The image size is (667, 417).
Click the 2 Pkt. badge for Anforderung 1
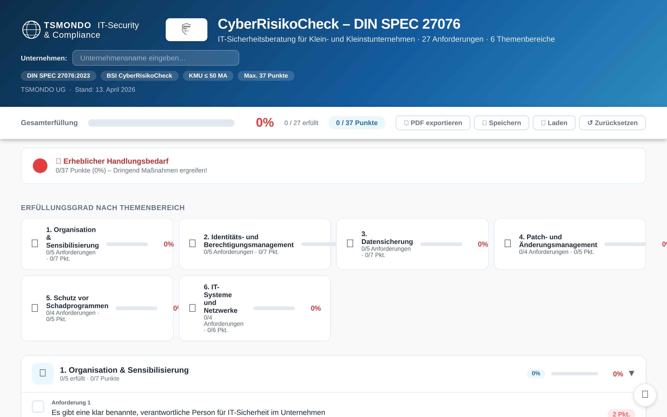[621, 413]
